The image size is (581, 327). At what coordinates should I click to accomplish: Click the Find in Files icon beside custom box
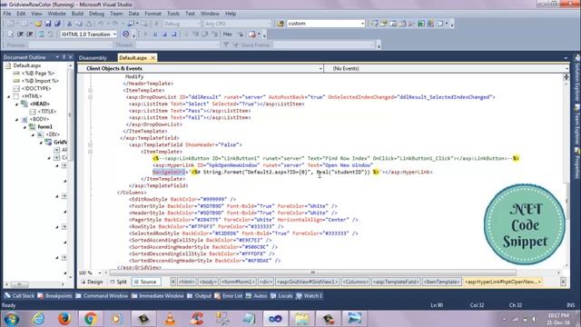pos(281,24)
